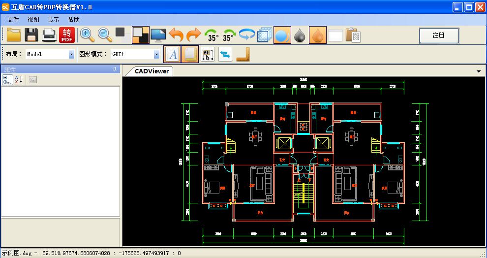Click the red convert to PDF icon
Screen dimensions: 487x258
67,35
